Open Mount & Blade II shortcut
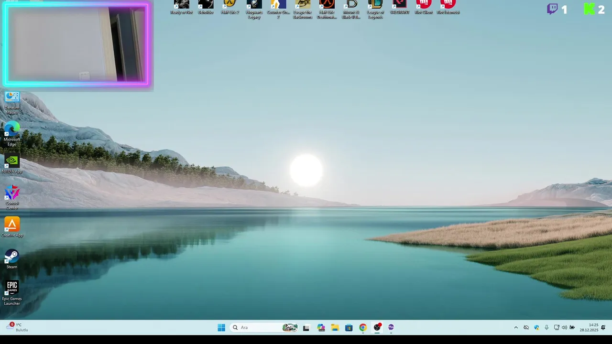Viewport: 612px width, 344px height. click(351, 9)
